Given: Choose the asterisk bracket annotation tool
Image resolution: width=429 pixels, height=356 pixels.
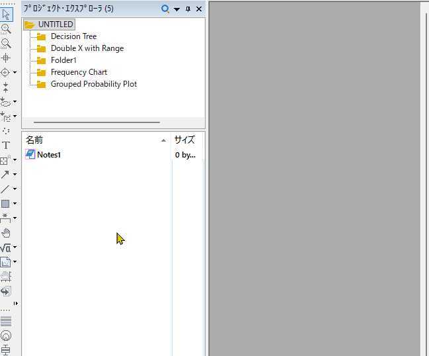Looking at the screenshot, I should coord(5,218).
